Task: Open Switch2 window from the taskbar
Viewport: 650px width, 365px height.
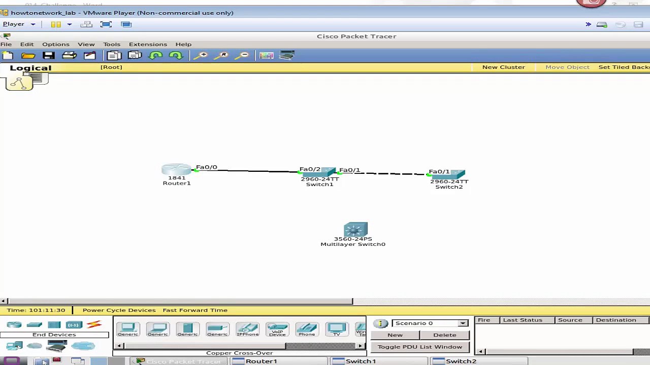Action: pyautogui.click(x=479, y=361)
